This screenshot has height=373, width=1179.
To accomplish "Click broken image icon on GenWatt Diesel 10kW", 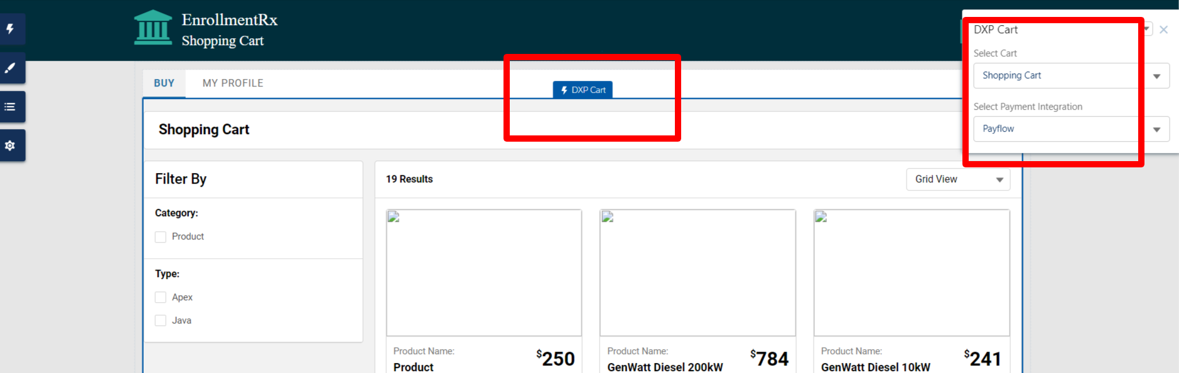I will coord(821,217).
